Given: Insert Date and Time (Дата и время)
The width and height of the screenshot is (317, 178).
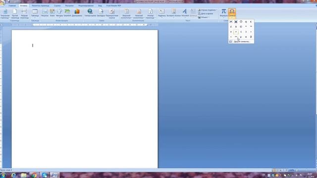Looking at the screenshot, I should pos(206,13).
